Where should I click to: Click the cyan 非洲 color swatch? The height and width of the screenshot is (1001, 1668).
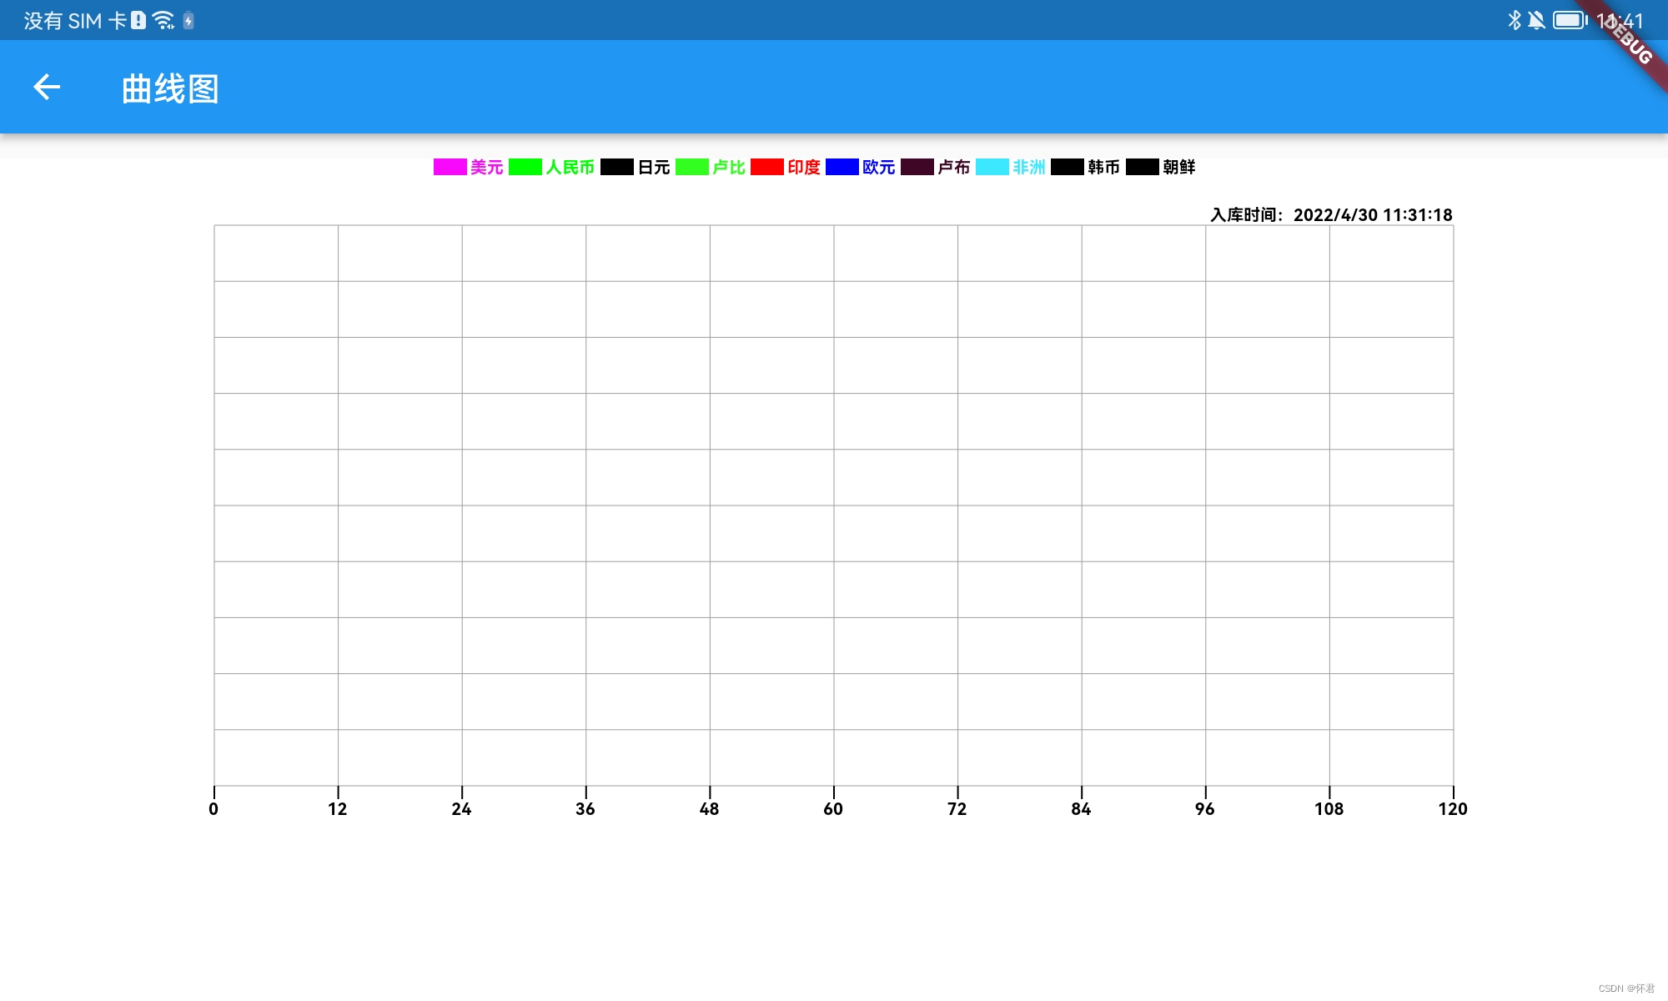click(x=992, y=167)
